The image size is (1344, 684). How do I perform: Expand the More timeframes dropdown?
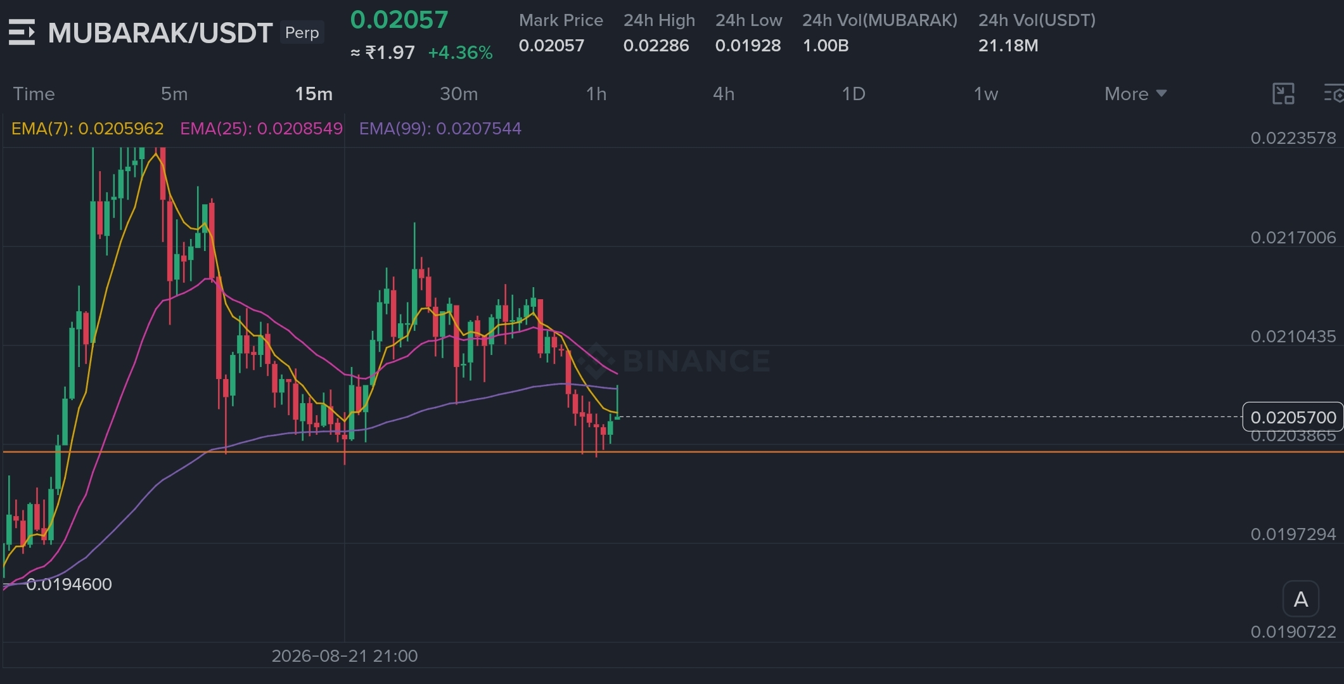pos(1135,94)
